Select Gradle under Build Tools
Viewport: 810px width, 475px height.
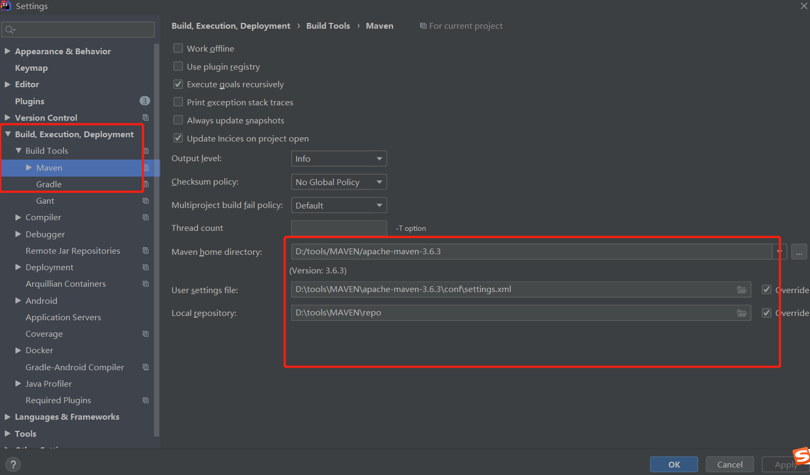coord(49,184)
